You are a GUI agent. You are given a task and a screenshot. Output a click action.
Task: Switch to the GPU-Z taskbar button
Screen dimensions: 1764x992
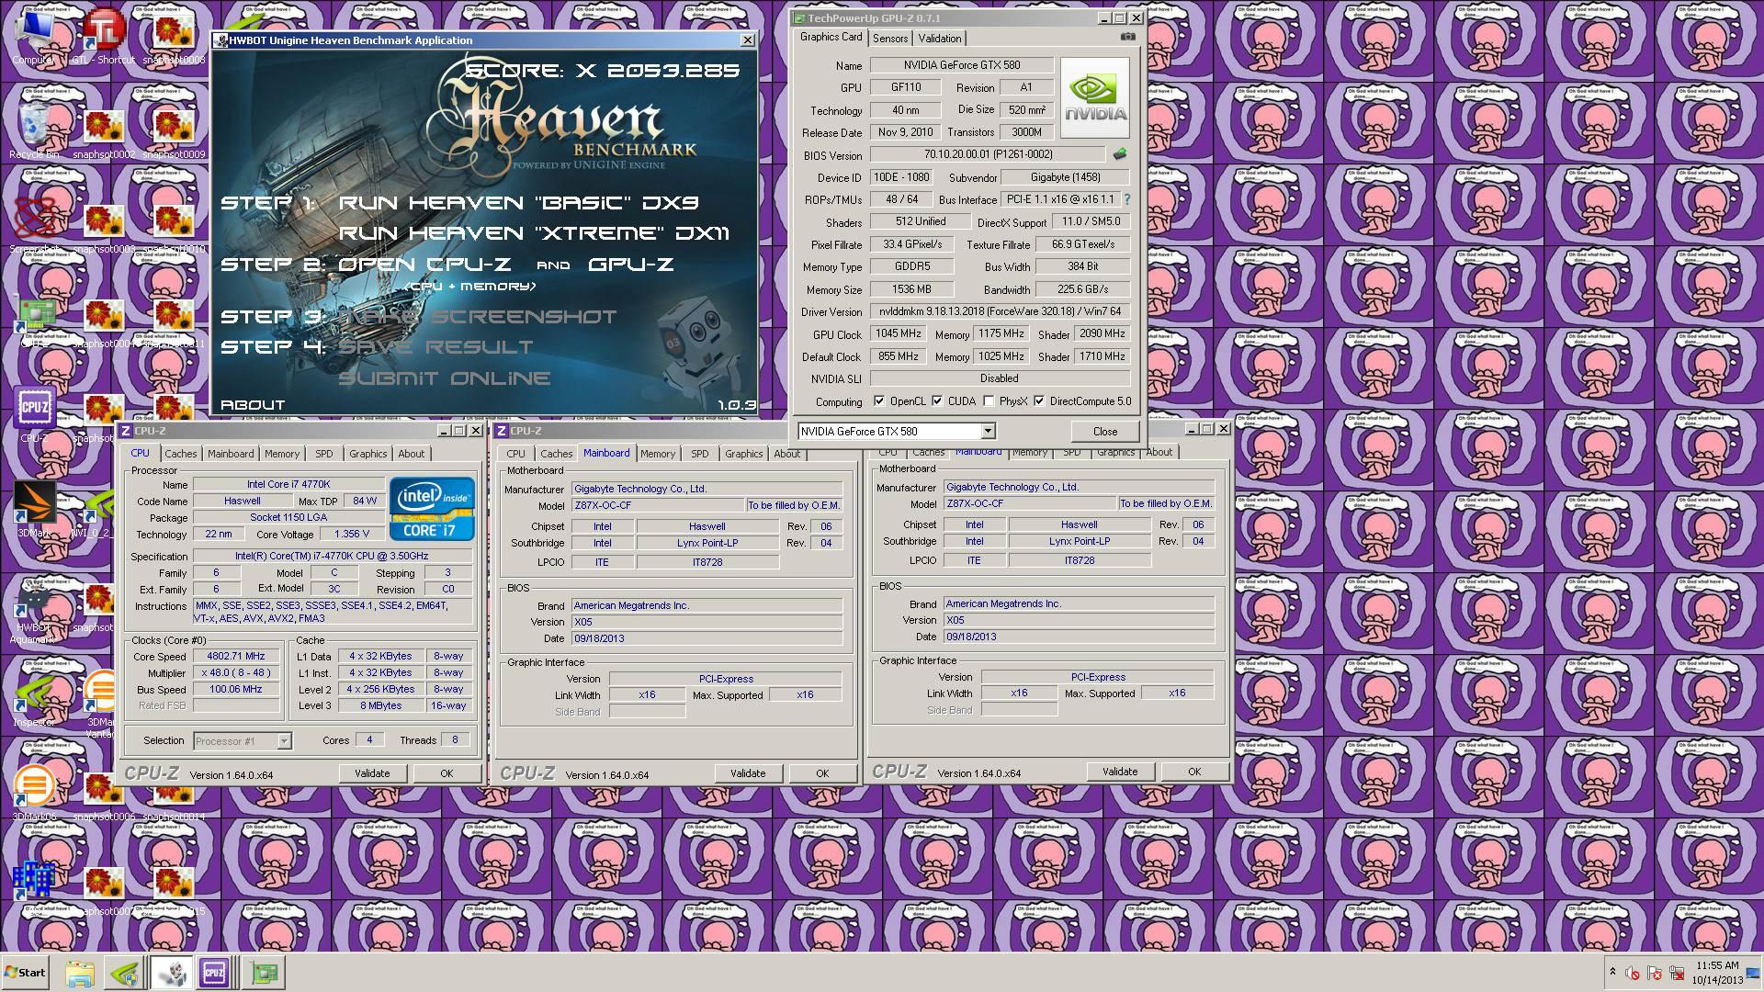pyautogui.click(x=266, y=973)
